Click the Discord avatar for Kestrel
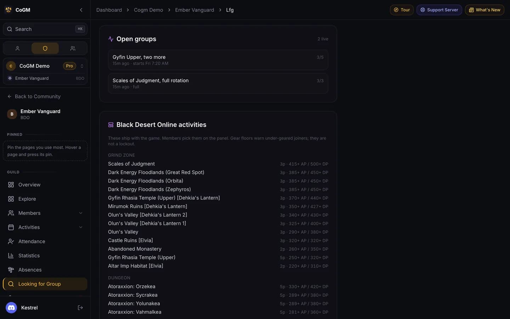This screenshot has width=510, height=319. (x=11, y=308)
